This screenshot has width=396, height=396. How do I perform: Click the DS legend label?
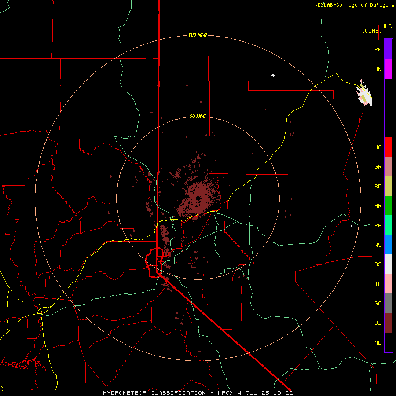coord(378,264)
